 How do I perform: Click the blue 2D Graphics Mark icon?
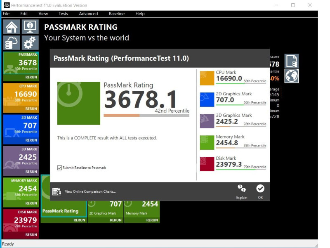(x=207, y=99)
